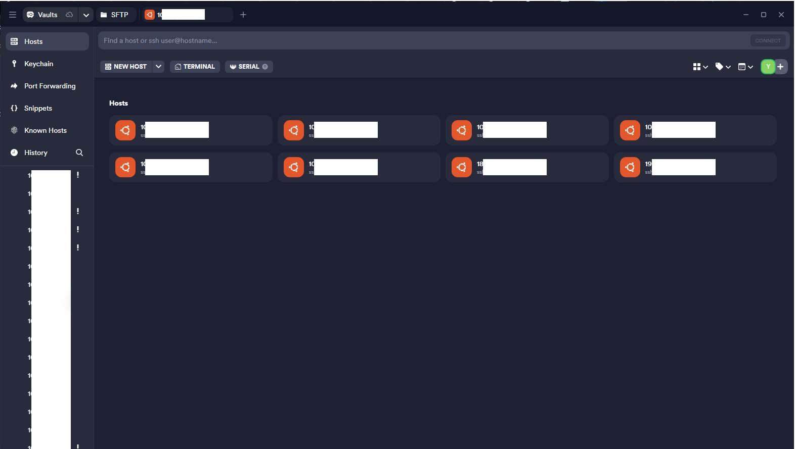This screenshot has height=449, width=795.
Task: Expand the Vaults dropdown chevron
Action: tap(86, 15)
